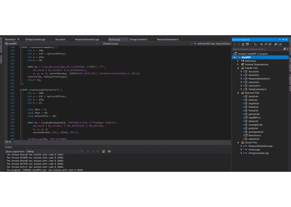Select Solution 'HackRPI' (1 project) node
The height and width of the screenshot is (207, 291).
[x=253, y=54]
